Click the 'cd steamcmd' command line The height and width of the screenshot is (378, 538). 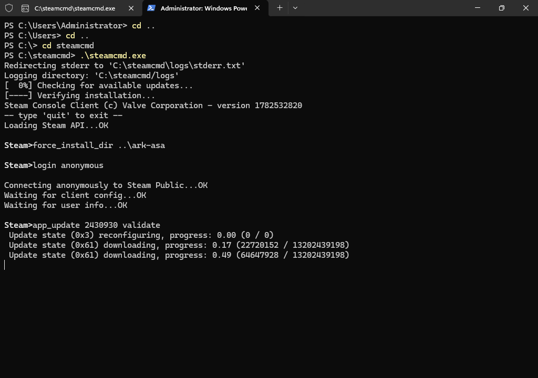[x=49, y=46]
